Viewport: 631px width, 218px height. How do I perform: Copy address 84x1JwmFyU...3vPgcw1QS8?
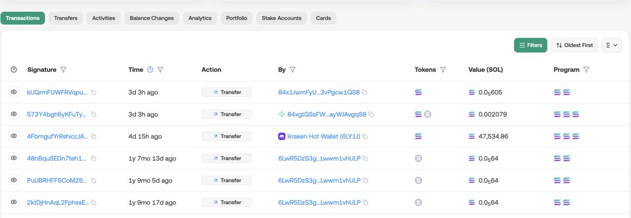point(365,92)
